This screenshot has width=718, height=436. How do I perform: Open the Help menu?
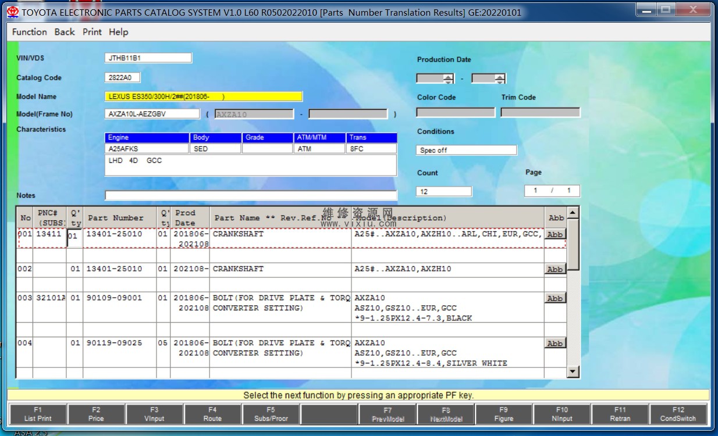point(118,32)
